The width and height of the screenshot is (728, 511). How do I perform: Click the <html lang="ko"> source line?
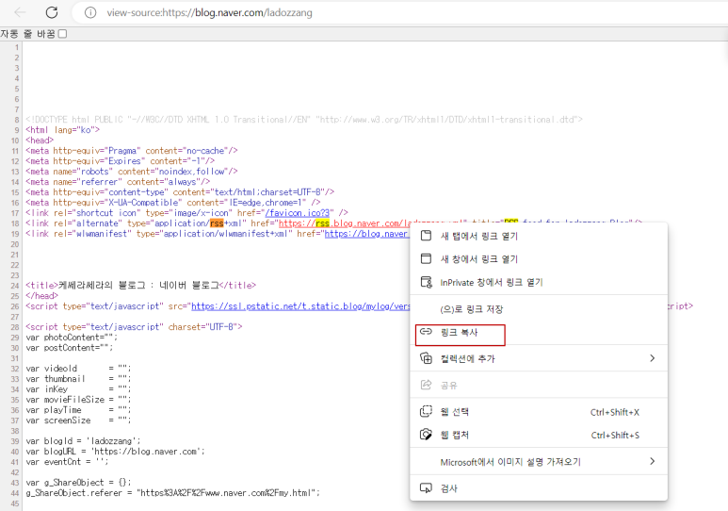coord(63,130)
